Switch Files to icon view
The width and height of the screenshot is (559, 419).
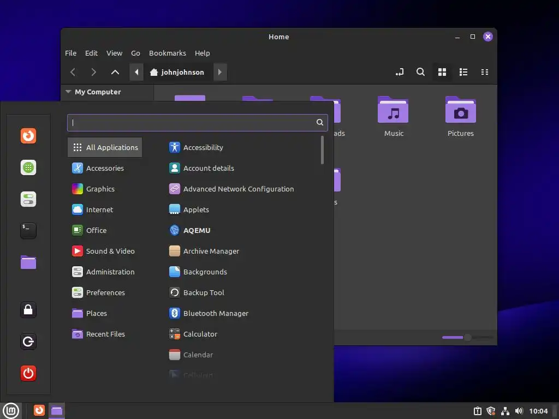(442, 72)
